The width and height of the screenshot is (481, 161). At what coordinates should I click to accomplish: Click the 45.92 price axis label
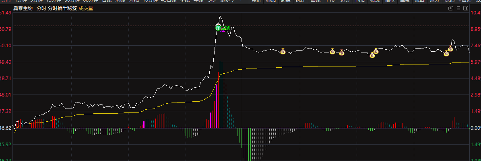[x=6, y=145]
